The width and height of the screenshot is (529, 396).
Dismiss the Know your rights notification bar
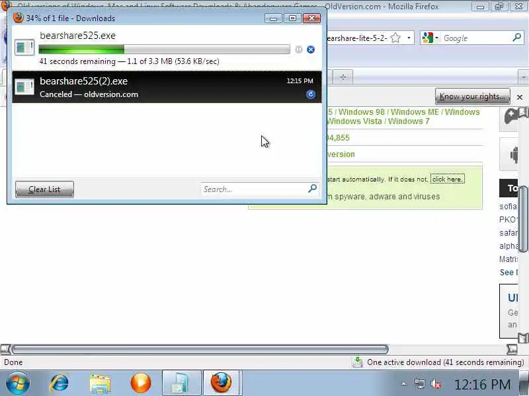(520, 97)
